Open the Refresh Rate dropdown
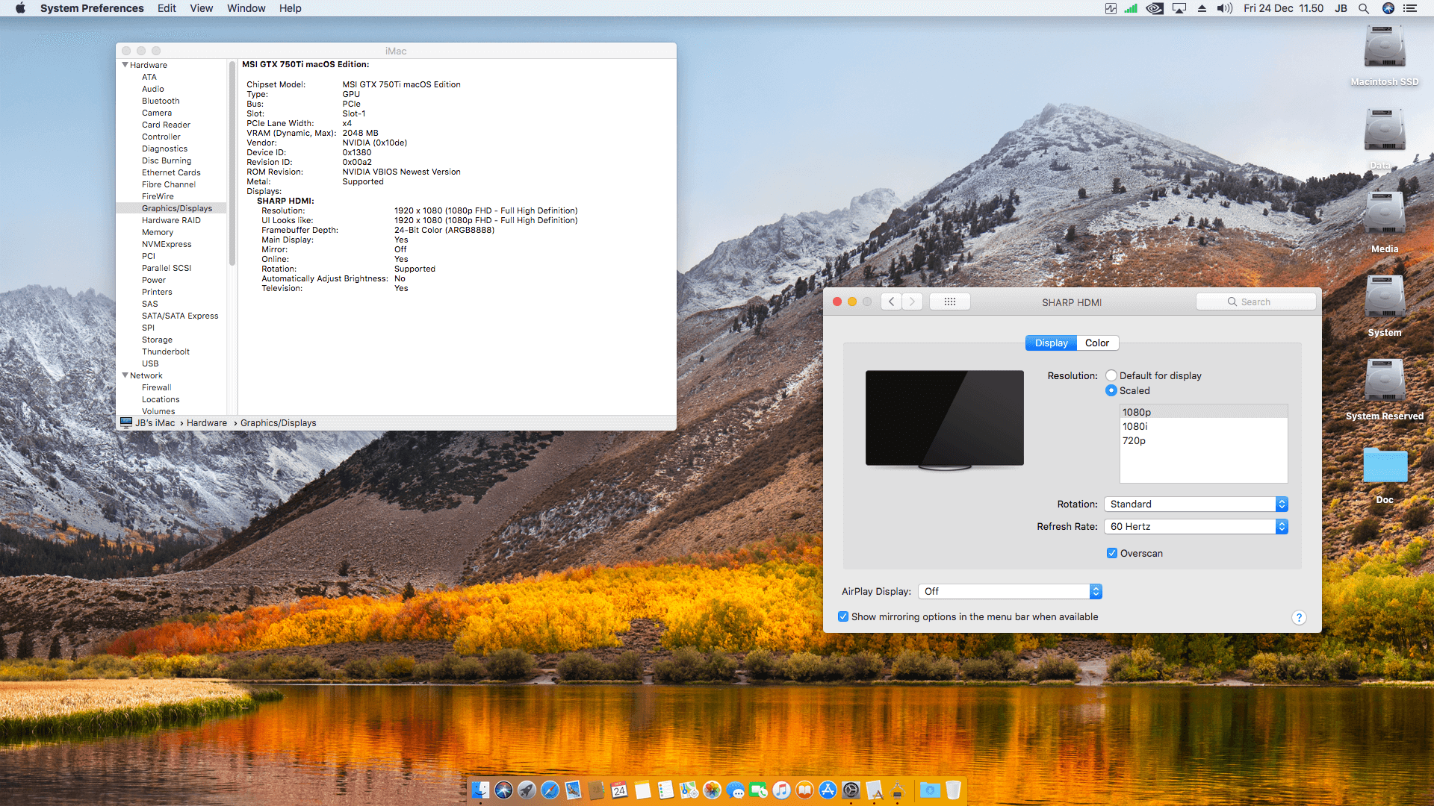 pos(1195,526)
